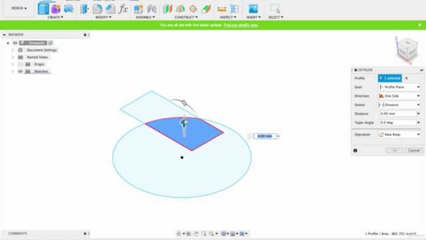
Task: Click the Grid and Snaps icon
Action: coord(233,234)
